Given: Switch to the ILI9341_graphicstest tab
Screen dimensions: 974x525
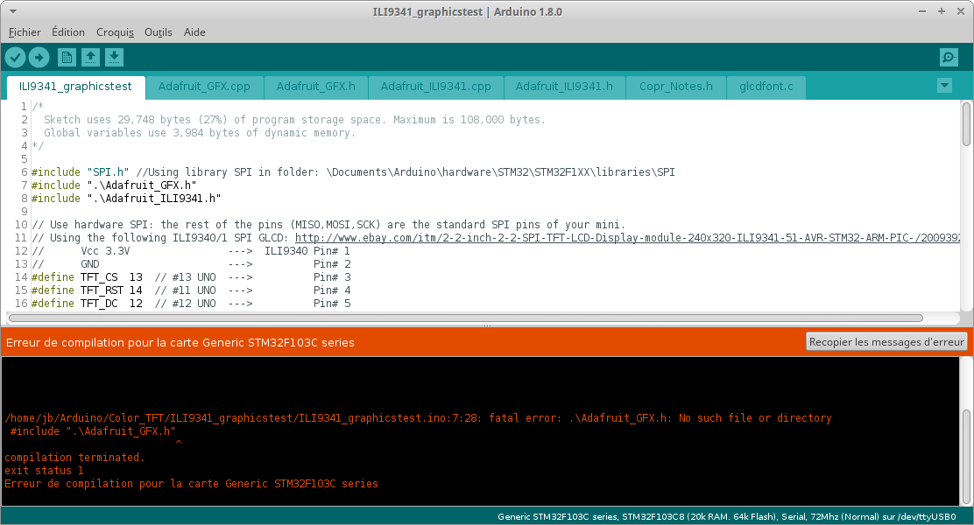Looking at the screenshot, I should click(x=76, y=87).
